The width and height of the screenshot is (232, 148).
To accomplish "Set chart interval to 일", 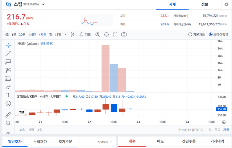I will click(51, 35).
